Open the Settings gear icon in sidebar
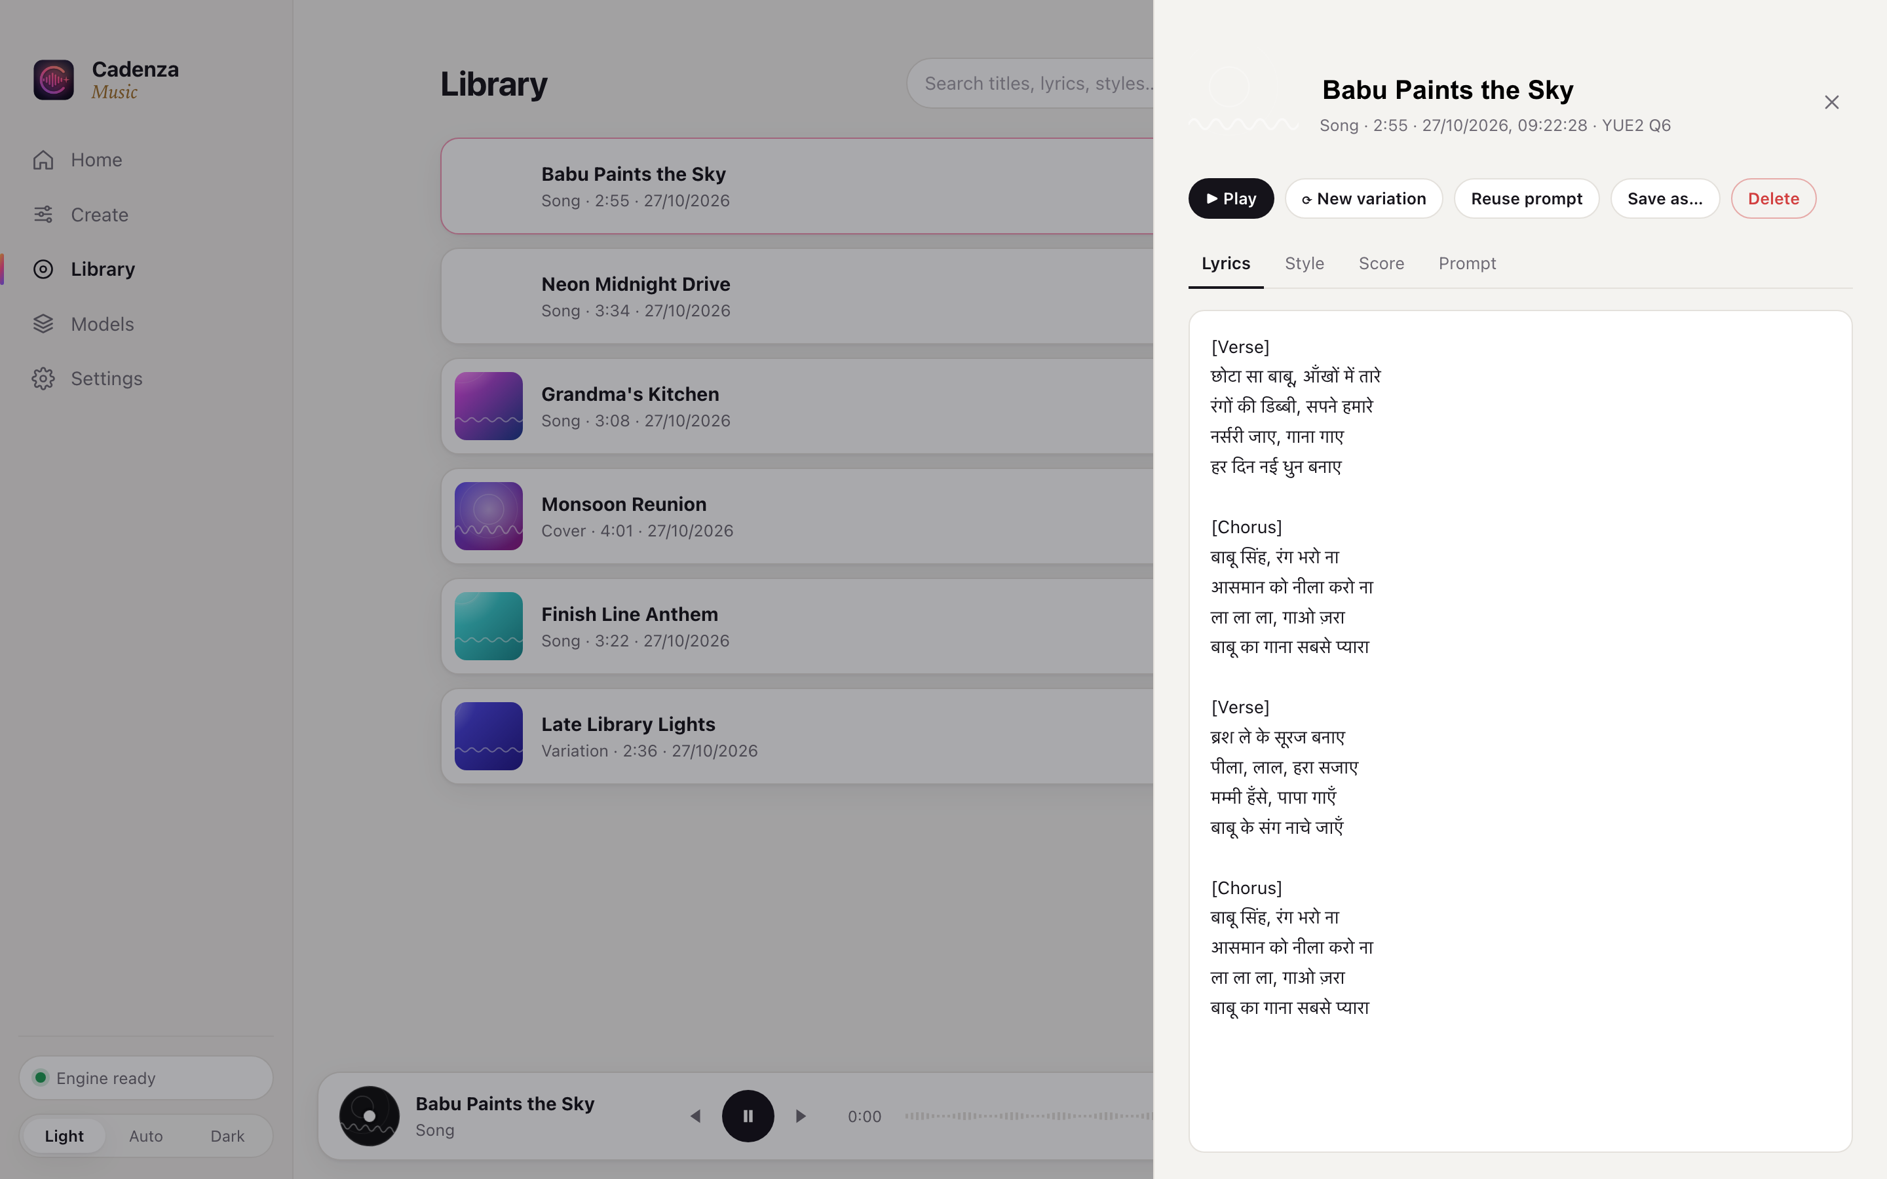Viewport: 1887px width, 1179px height. (x=44, y=378)
